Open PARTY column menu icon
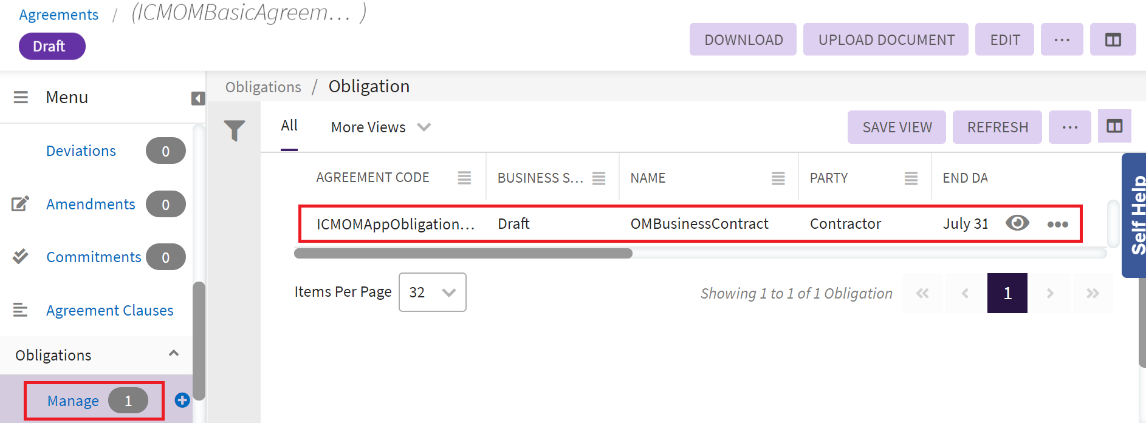Image resolution: width=1146 pixels, height=423 pixels. [910, 178]
